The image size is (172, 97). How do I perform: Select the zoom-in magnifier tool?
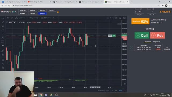tap(3, 54)
